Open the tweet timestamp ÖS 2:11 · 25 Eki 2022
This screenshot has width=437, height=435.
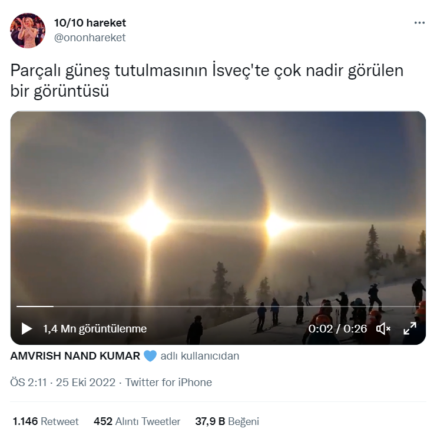tap(62, 383)
